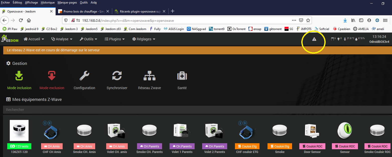
Task: Expand the Outils dropdown menu
Action: (88, 39)
